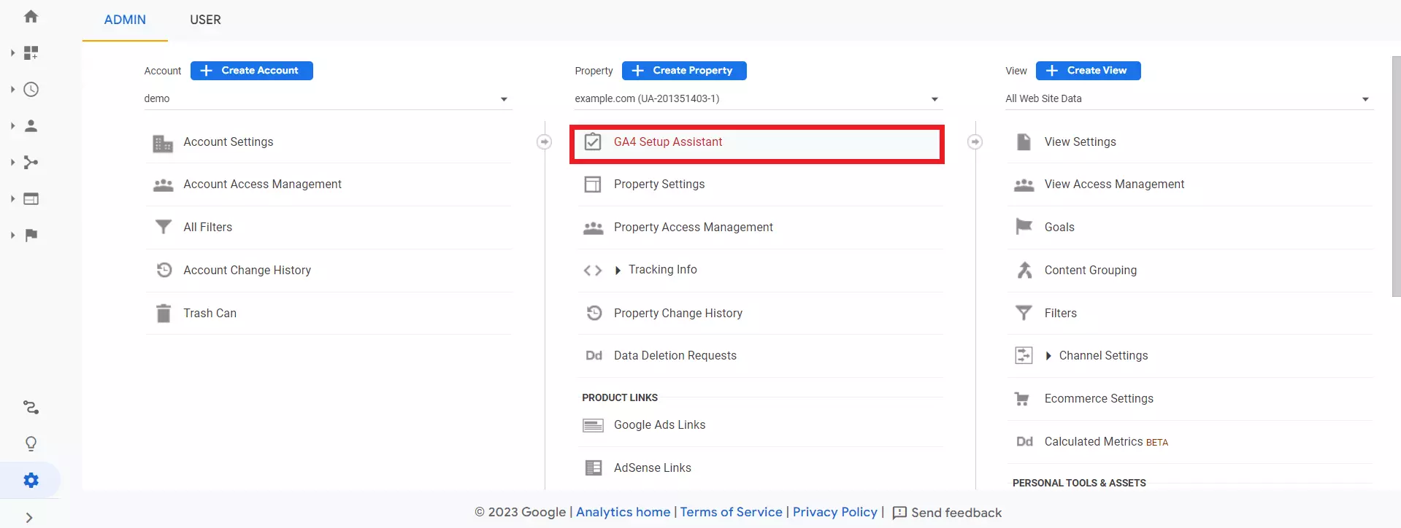1401x528 pixels.
Task: Click the Create Account button
Action: point(252,71)
